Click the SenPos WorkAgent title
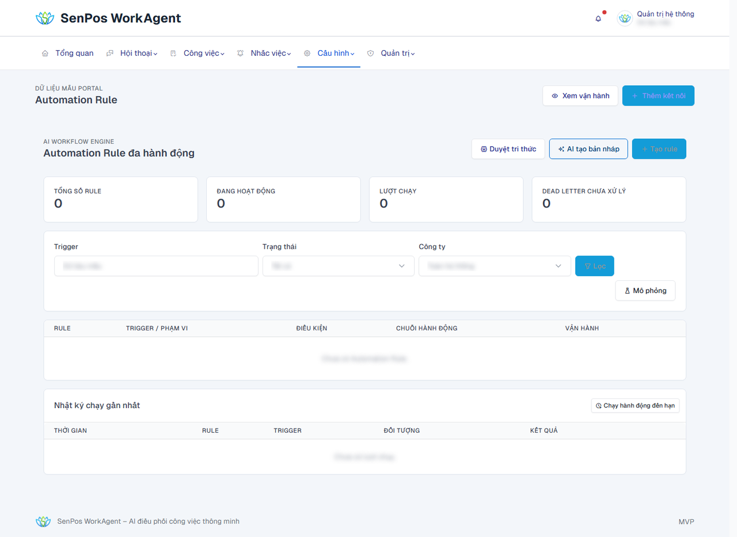737x537 pixels. [121, 18]
